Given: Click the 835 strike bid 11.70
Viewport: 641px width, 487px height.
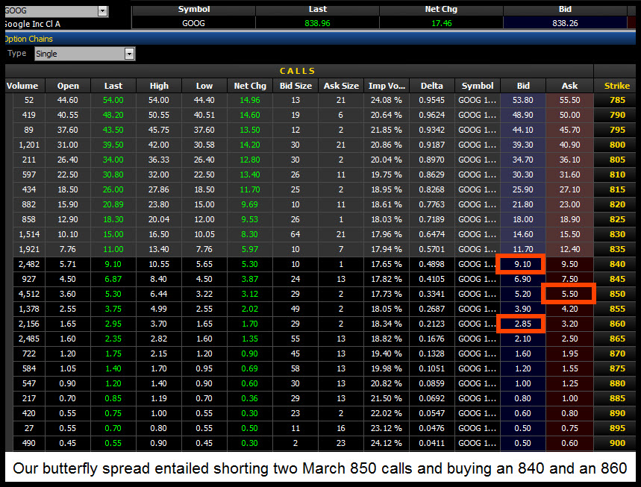Looking at the screenshot, I should 523,249.
